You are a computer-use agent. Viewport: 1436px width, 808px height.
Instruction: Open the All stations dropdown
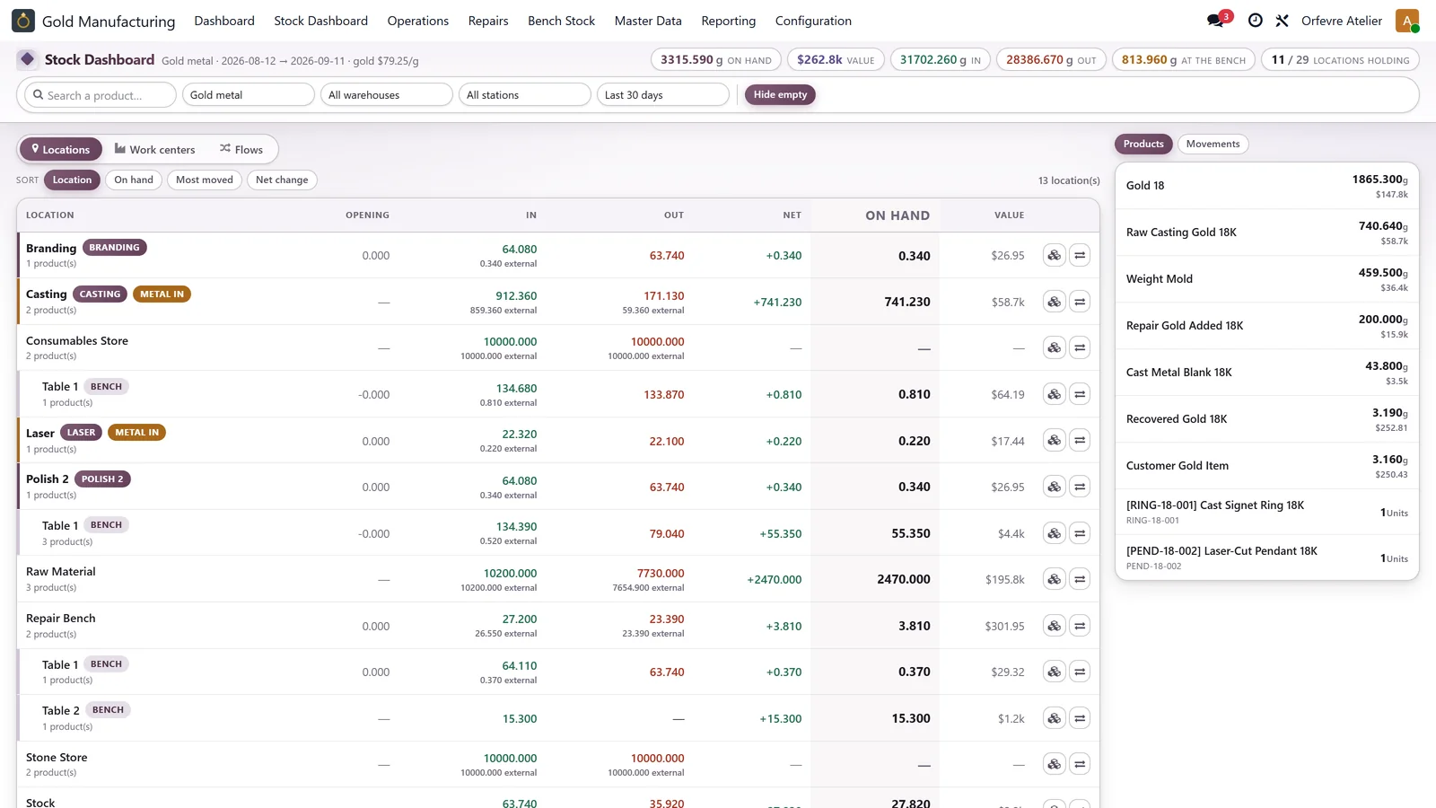525,94
